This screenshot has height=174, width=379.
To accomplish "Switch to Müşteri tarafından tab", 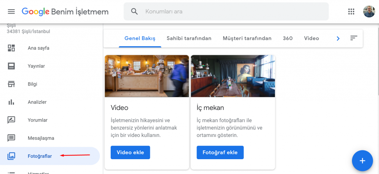I will (247, 39).
